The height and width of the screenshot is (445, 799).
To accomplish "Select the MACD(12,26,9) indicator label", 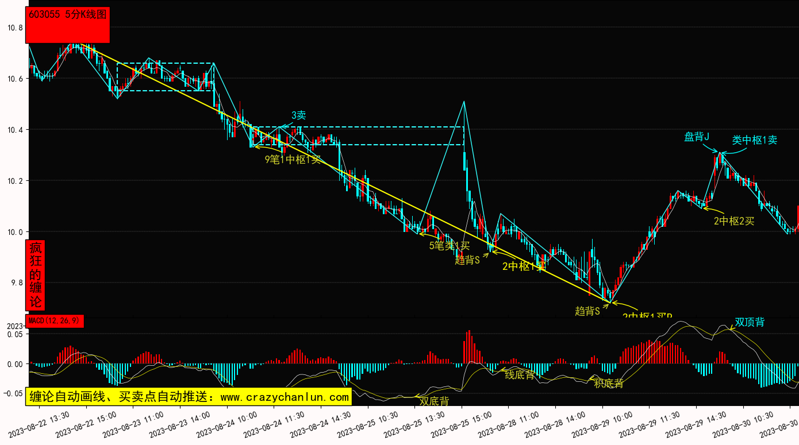I will [x=55, y=321].
